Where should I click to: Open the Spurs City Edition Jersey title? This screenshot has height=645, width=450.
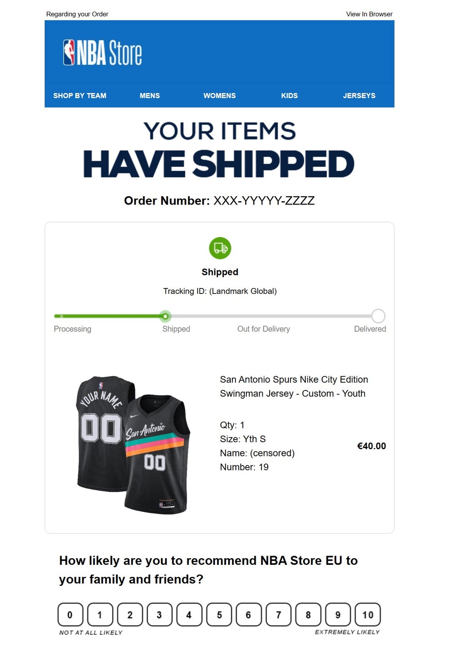(294, 386)
